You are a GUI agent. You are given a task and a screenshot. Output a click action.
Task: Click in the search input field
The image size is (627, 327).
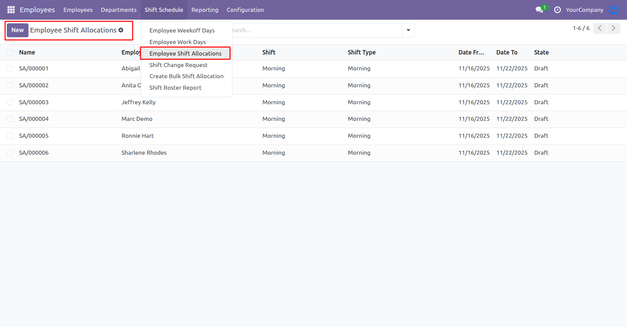pos(317,30)
